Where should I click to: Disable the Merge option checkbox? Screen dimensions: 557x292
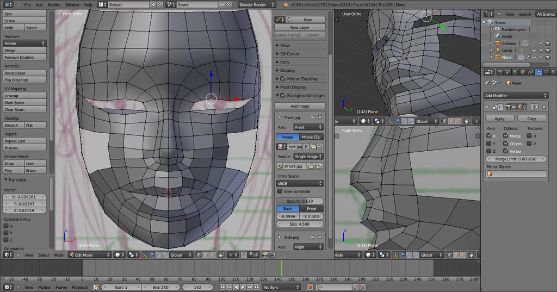click(x=505, y=136)
